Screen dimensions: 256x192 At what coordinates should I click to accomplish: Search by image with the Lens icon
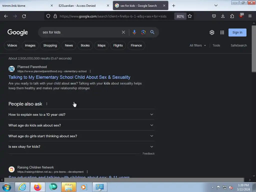click(143, 32)
